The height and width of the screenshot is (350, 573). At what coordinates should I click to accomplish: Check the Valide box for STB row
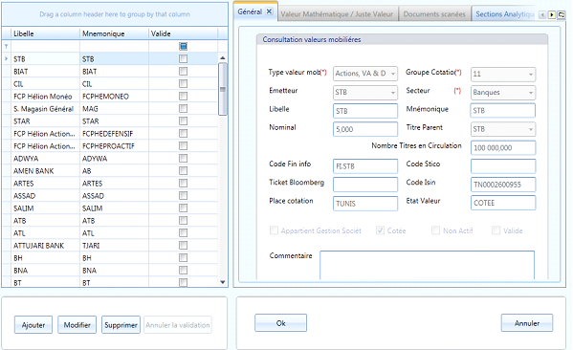pos(183,58)
